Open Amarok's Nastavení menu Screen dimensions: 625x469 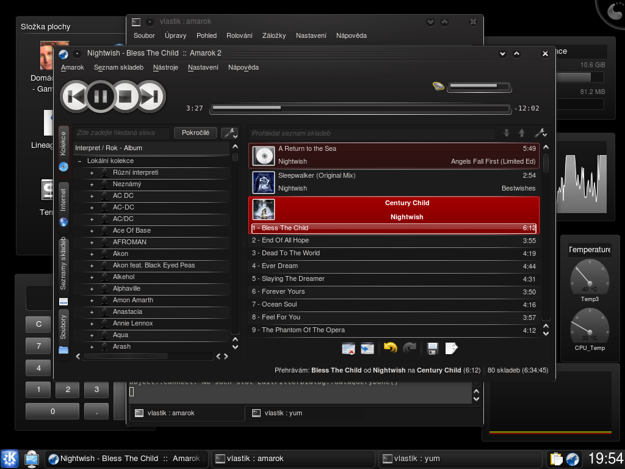coord(203,67)
